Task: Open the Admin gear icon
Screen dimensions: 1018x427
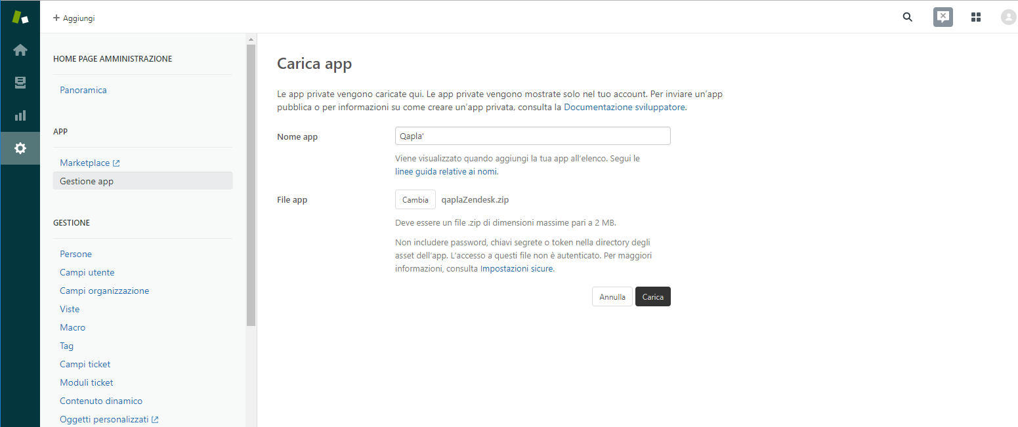Action: 20,148
